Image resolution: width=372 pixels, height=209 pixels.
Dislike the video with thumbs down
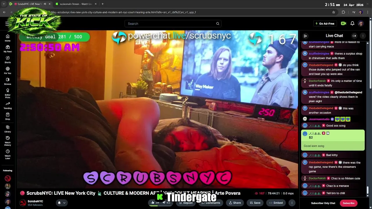[166, 203]
